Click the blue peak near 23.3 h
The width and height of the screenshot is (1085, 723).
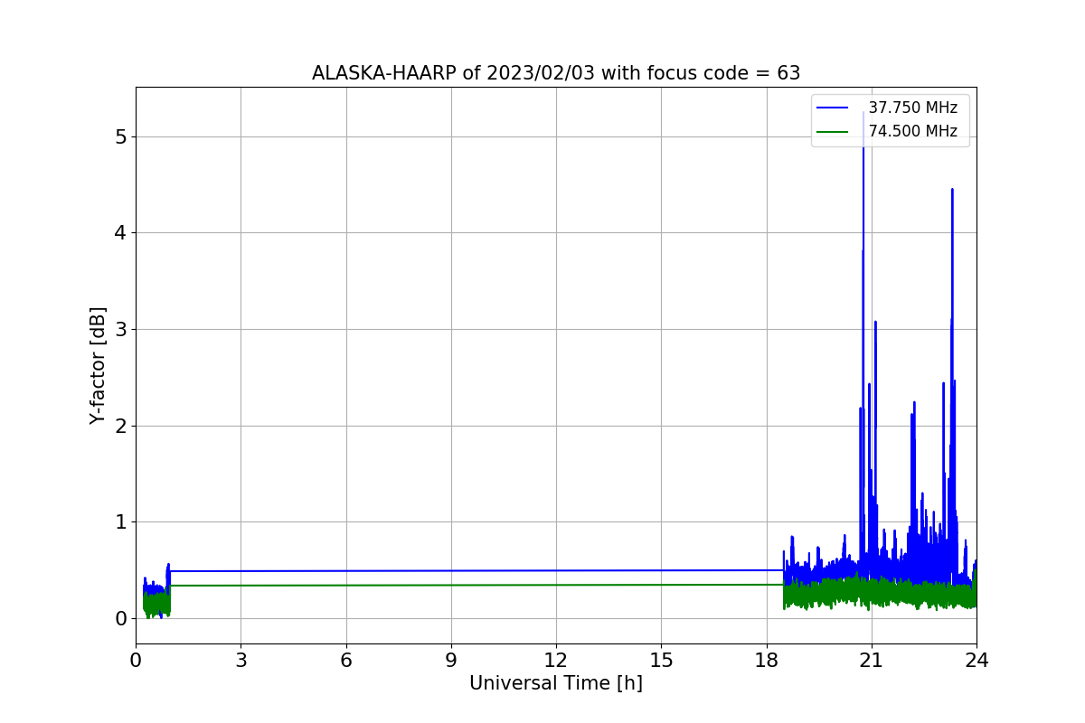pos(952,192)
